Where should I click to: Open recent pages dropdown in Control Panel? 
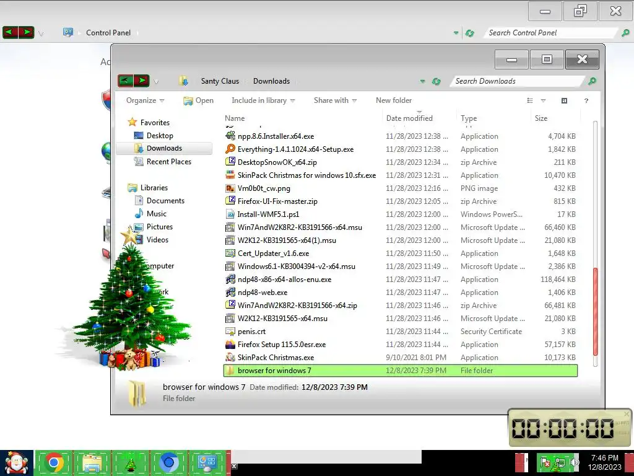[41, 33]
